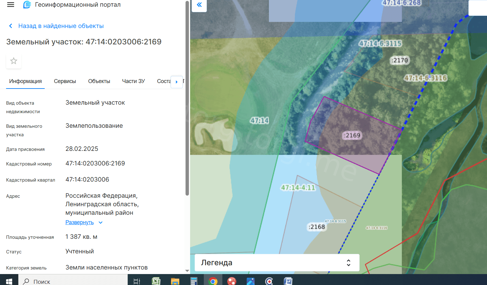Click parcel label :2169 on the map
Screen dimensions: 487x285
click(352, 135)
